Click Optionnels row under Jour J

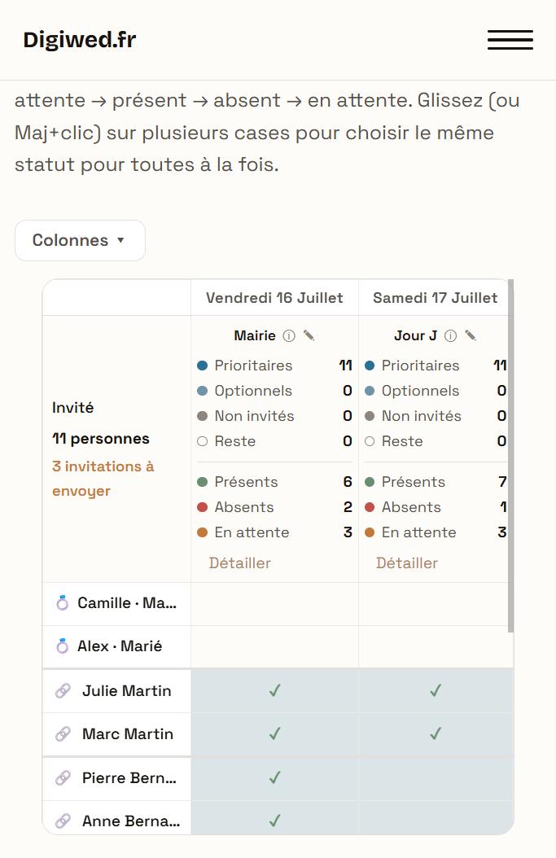[436, 391]
